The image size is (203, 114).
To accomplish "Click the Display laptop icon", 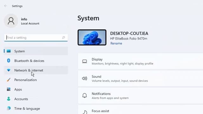I will click(85, 61).
